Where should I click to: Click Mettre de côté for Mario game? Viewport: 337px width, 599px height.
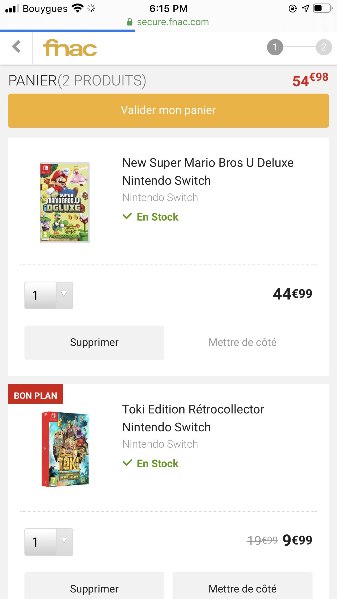[243, 342]
